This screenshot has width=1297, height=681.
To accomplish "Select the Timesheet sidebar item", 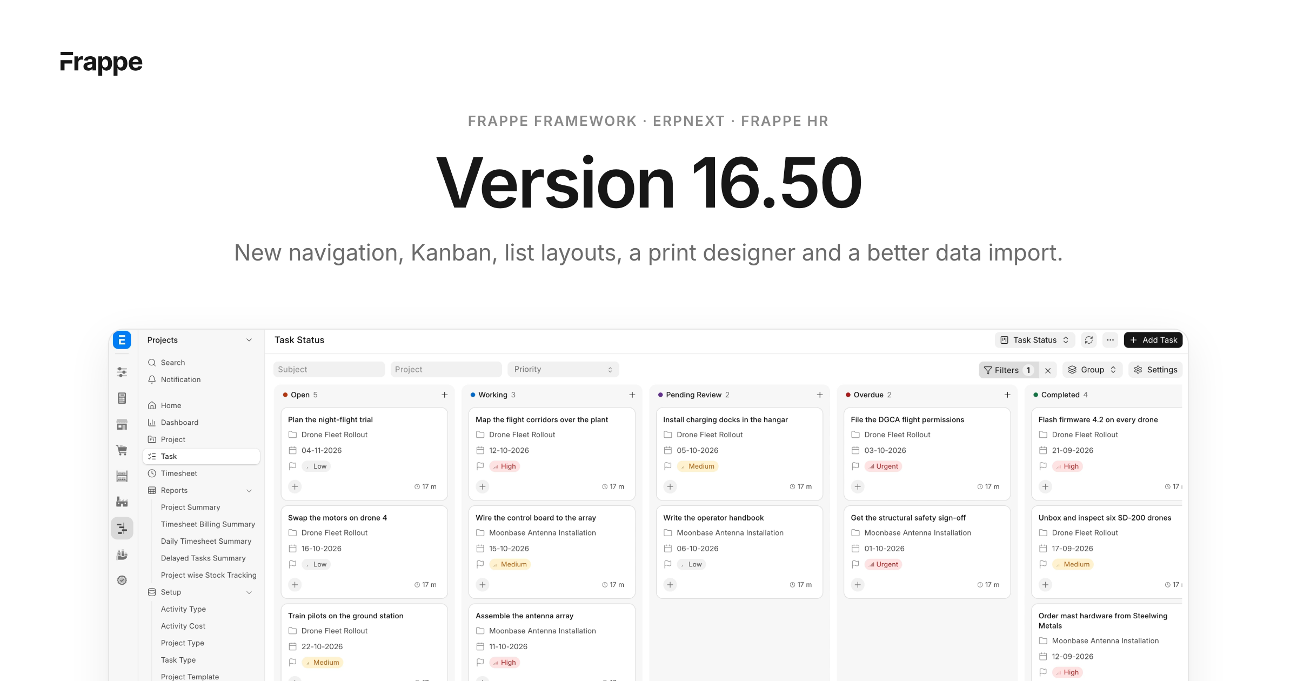I will click(x=201, y=473).
